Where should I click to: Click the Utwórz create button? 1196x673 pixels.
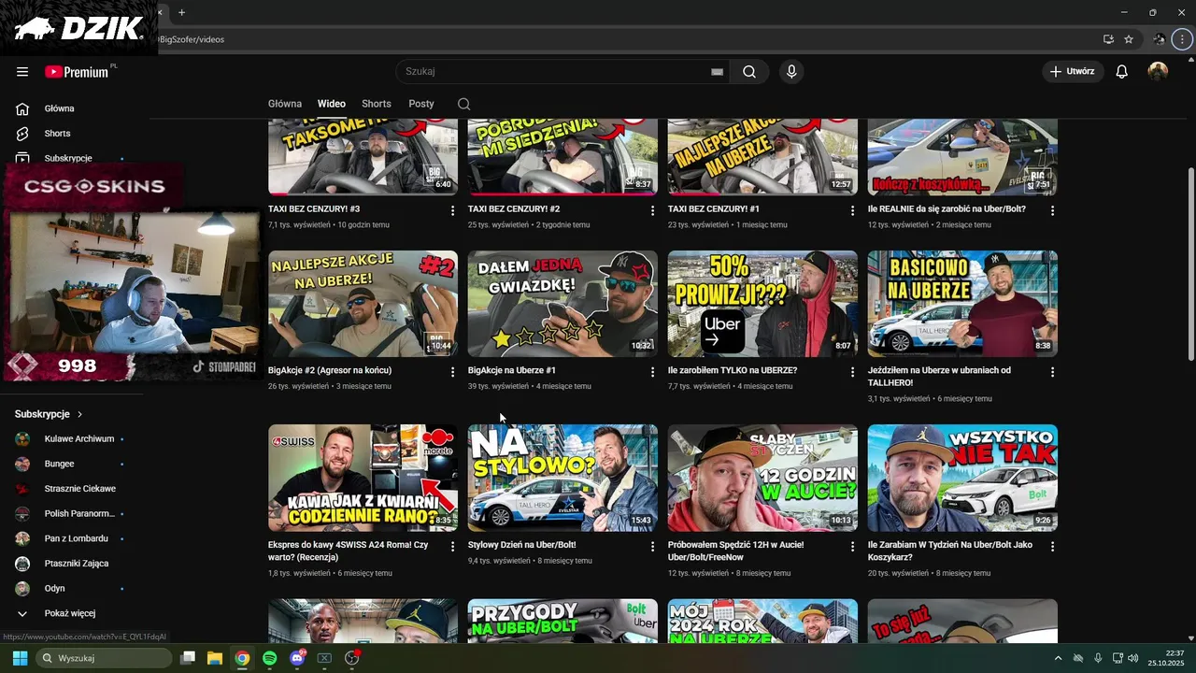pos(1073,72)
